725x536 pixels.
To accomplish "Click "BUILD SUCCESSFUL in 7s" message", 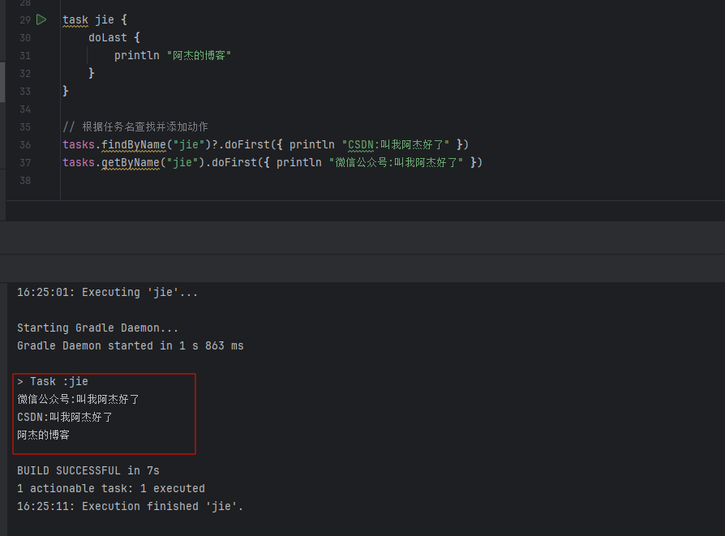I will pos(88,471).
